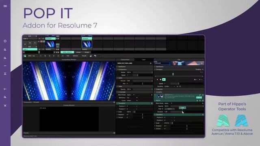Click the composition Rotation slider
260x146 pixels.
coord(143,114)
